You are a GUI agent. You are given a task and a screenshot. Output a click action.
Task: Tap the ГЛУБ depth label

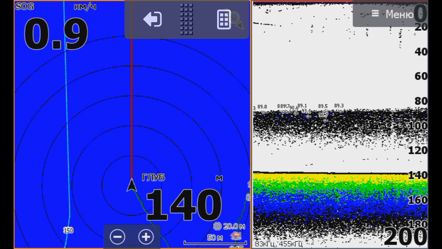[x=153, y=177]
